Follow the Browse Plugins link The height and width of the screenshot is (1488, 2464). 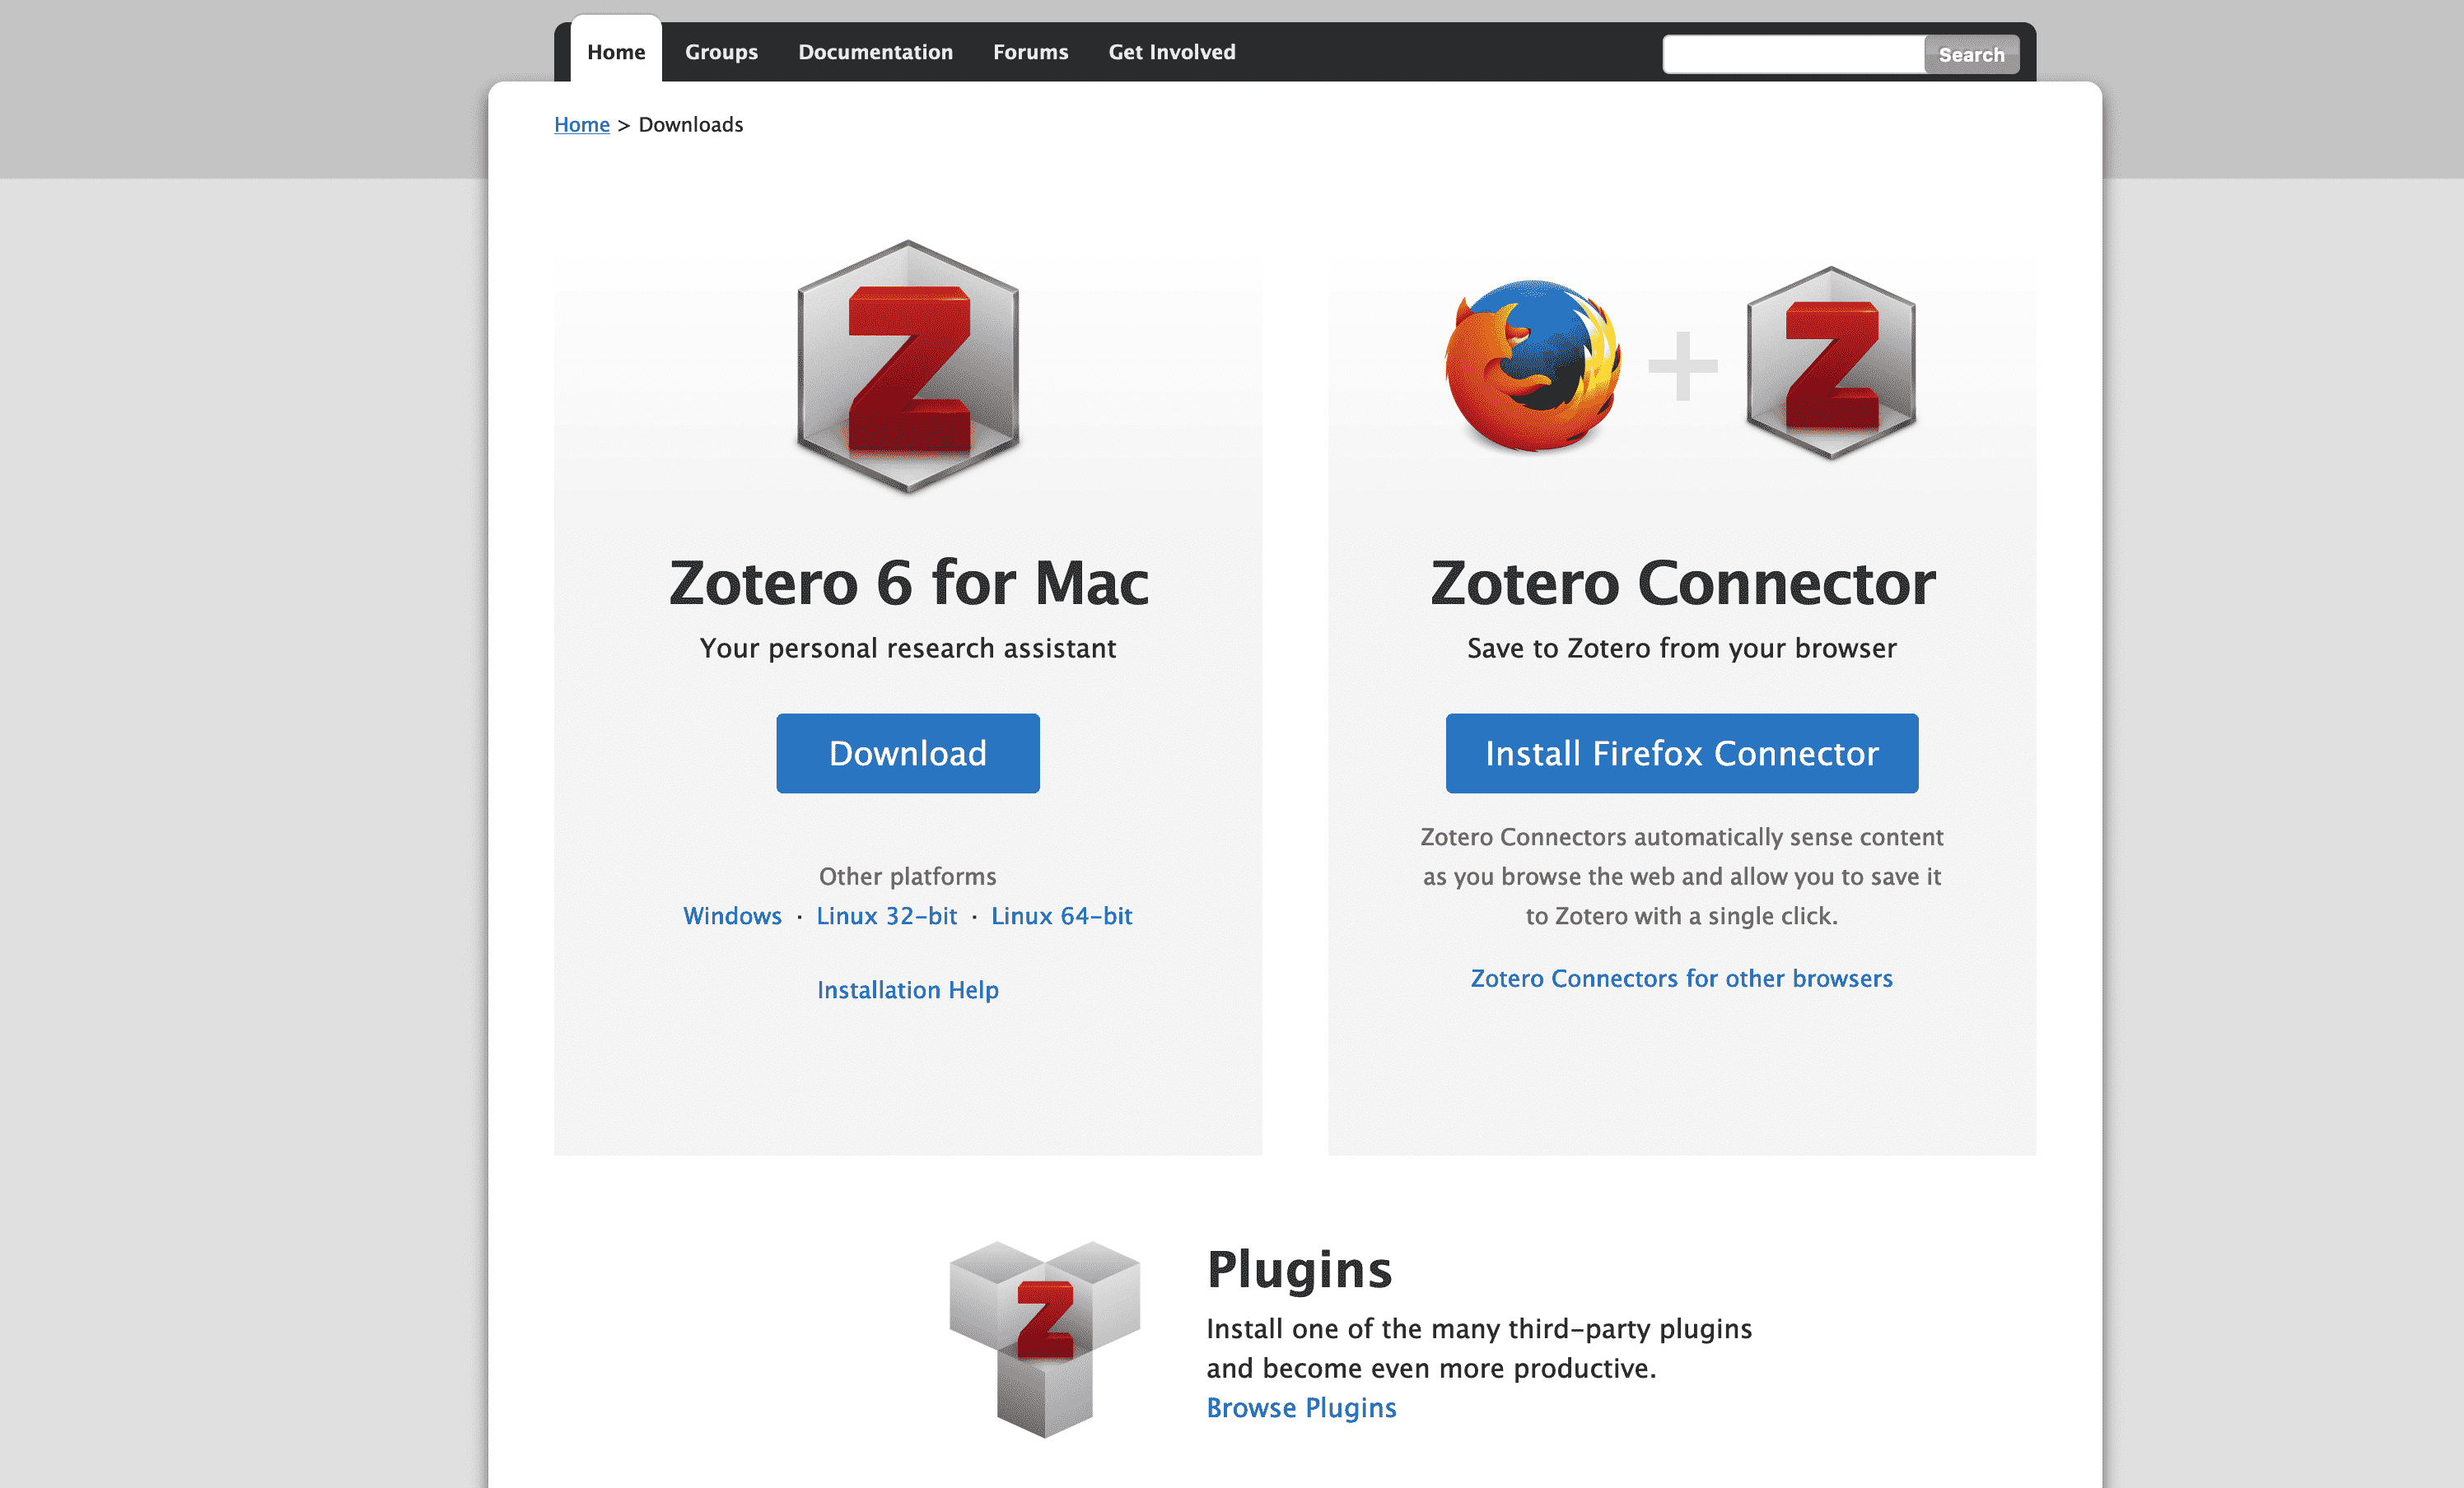click(x=1301, y=1407)
